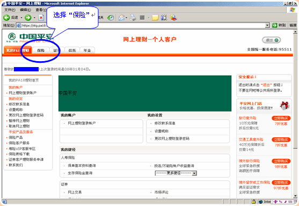Open the 编辑 menu

point(25,10)
